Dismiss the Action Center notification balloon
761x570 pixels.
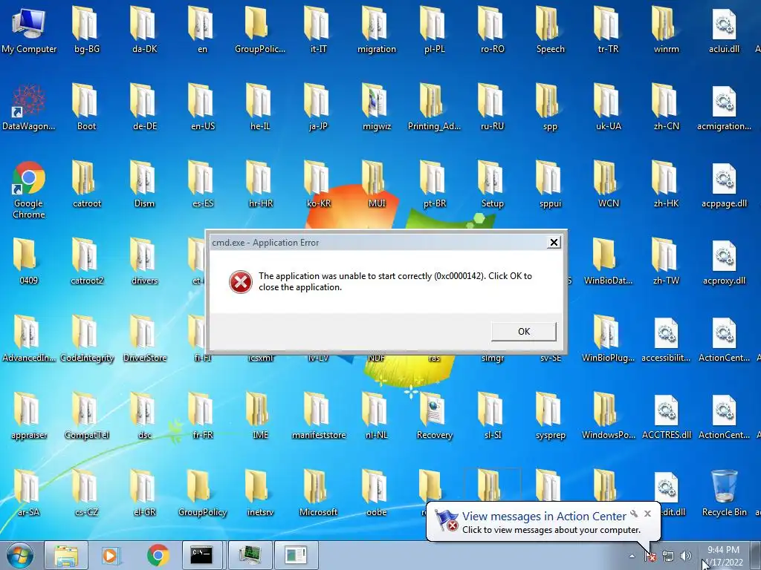pos(647,514)
